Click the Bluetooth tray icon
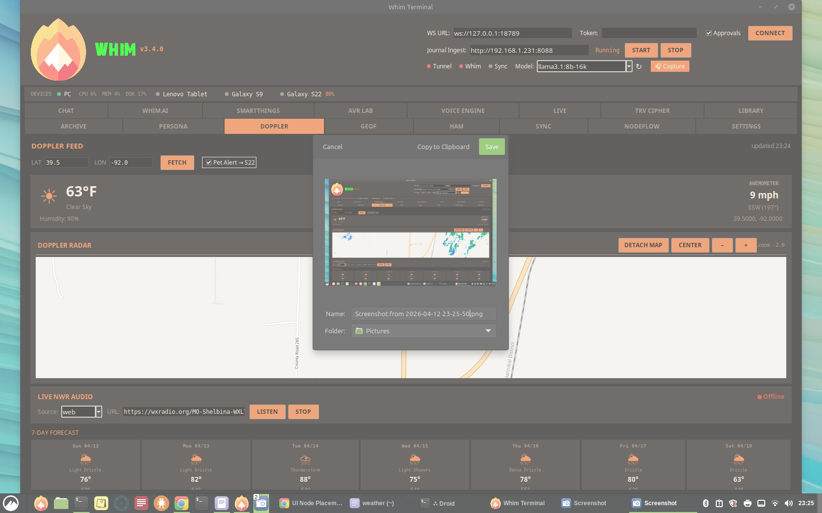Image resolution: width=822 pixels, height=513 pixels. pyautogui.click(x=706, y=503)
